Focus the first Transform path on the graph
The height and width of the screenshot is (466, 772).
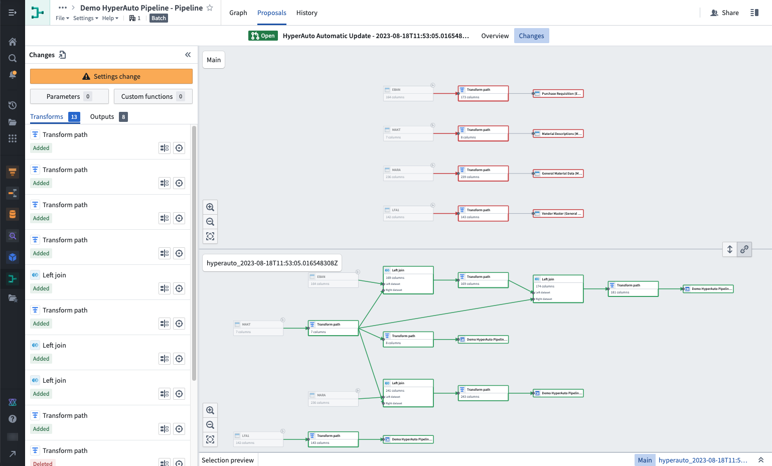pos(179,148)
